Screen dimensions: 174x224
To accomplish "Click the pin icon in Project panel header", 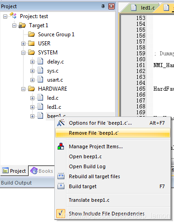I will tap(103, 6).
